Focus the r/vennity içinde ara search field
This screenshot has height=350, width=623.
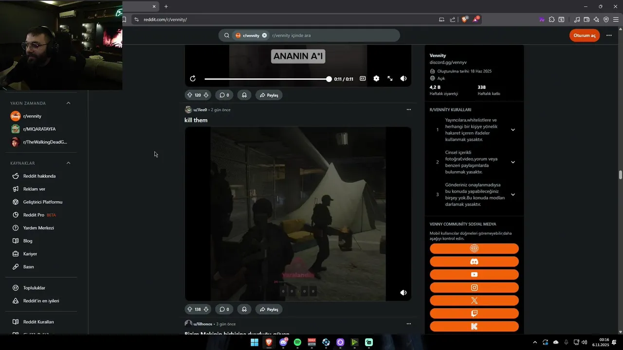(333, 35)
